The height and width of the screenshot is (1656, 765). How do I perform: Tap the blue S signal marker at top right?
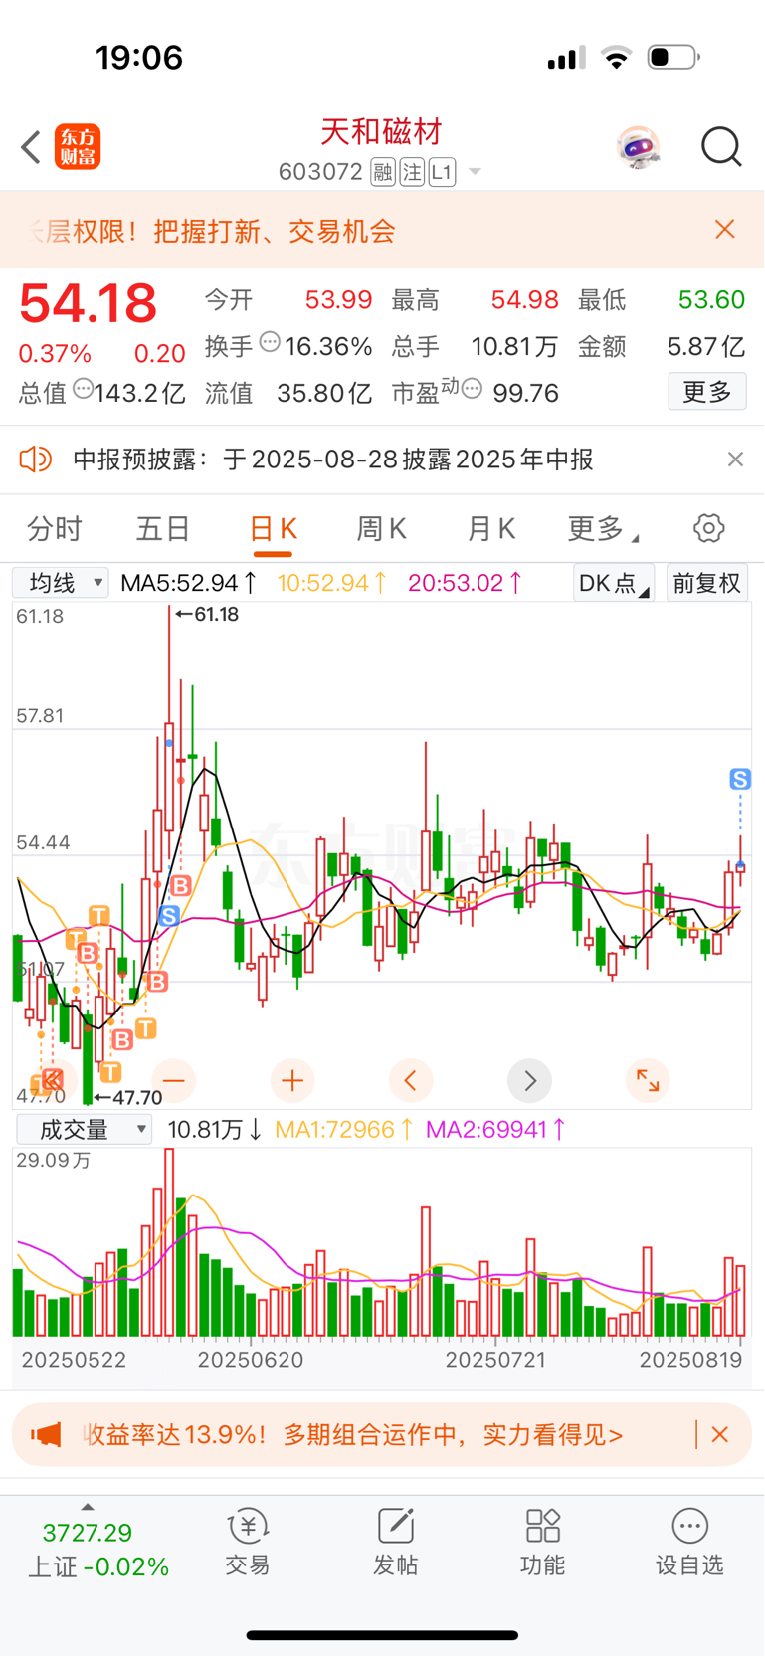pos(740,779)
